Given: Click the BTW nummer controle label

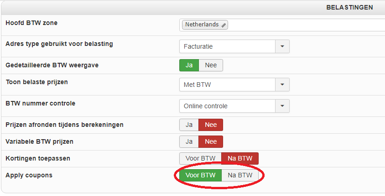Looking at the screenshot, I should (x=40, y=104).
